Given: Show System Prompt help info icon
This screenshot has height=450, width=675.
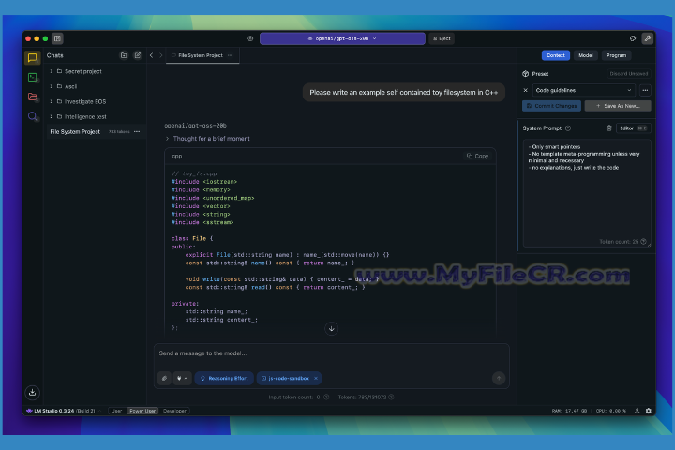Looking at the screenshot, I should [568, 128].
